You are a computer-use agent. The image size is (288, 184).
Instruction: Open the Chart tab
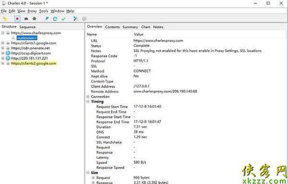tap(145, 27)
